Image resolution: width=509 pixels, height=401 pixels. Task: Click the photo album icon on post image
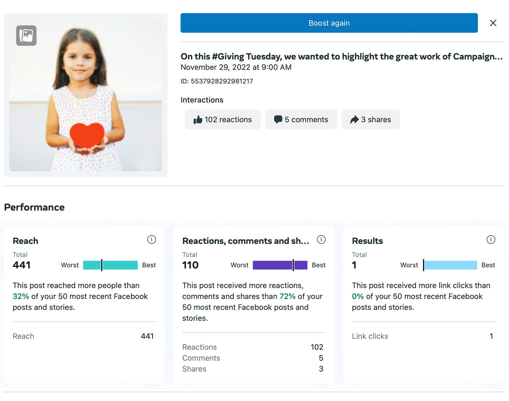[x=26, y=35]
